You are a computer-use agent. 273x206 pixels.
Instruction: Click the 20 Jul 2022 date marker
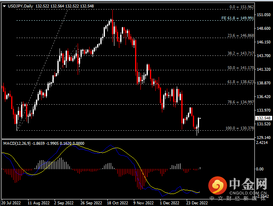point(11,203)
